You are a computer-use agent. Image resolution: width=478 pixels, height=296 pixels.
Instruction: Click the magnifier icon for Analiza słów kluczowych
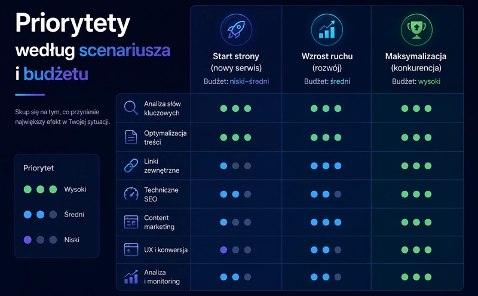click(x=131, y=108)
